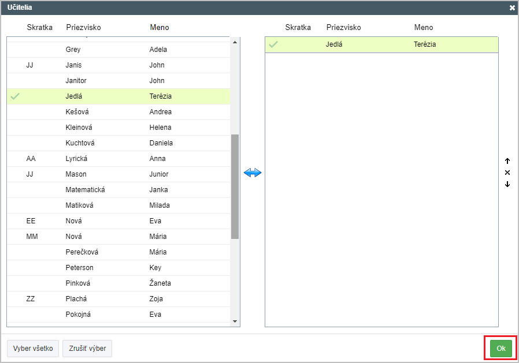Click the right Meno column header
This screenshot has width=519, height=363.
(424, 28)
